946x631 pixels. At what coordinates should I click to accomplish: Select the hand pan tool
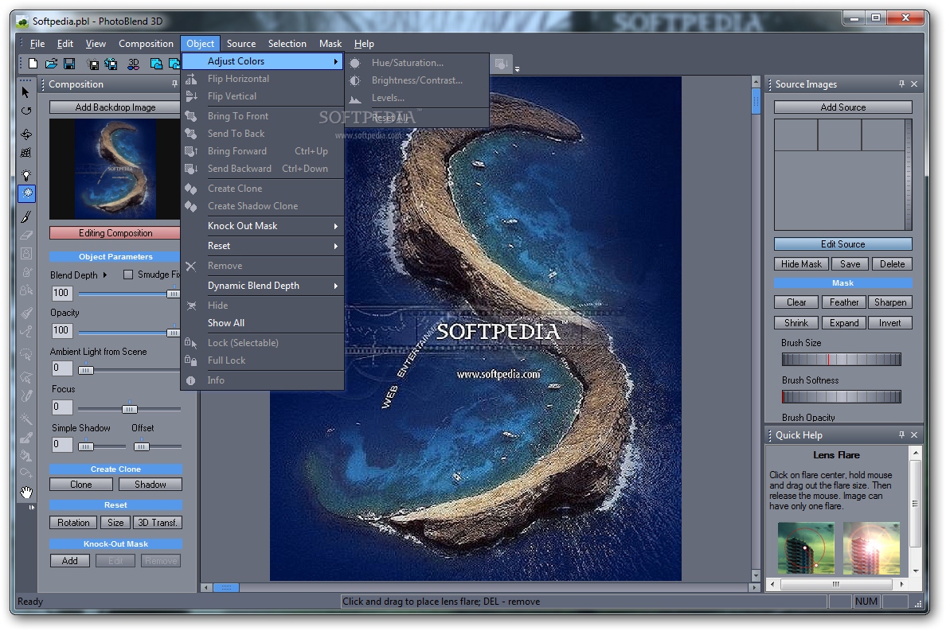click(x=26, y=493)
